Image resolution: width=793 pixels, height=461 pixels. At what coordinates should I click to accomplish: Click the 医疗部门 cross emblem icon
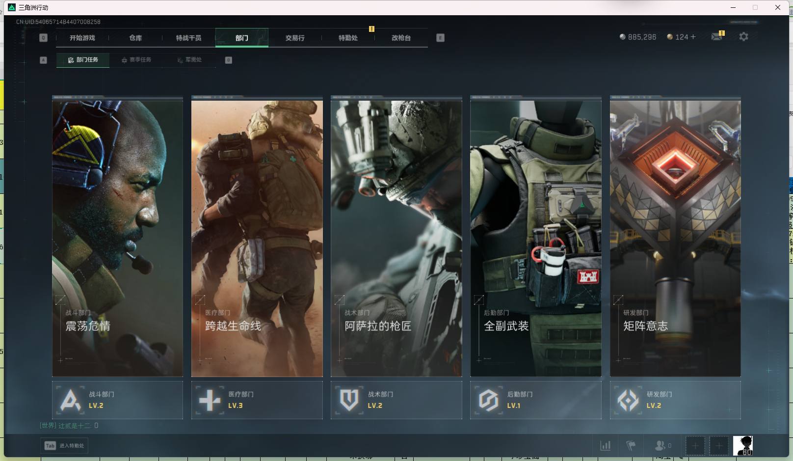click(210, 400)
